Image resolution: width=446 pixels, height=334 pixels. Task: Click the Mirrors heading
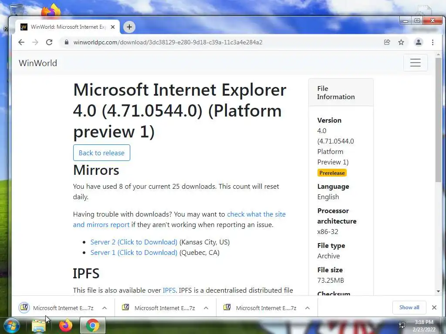[96, 170]
